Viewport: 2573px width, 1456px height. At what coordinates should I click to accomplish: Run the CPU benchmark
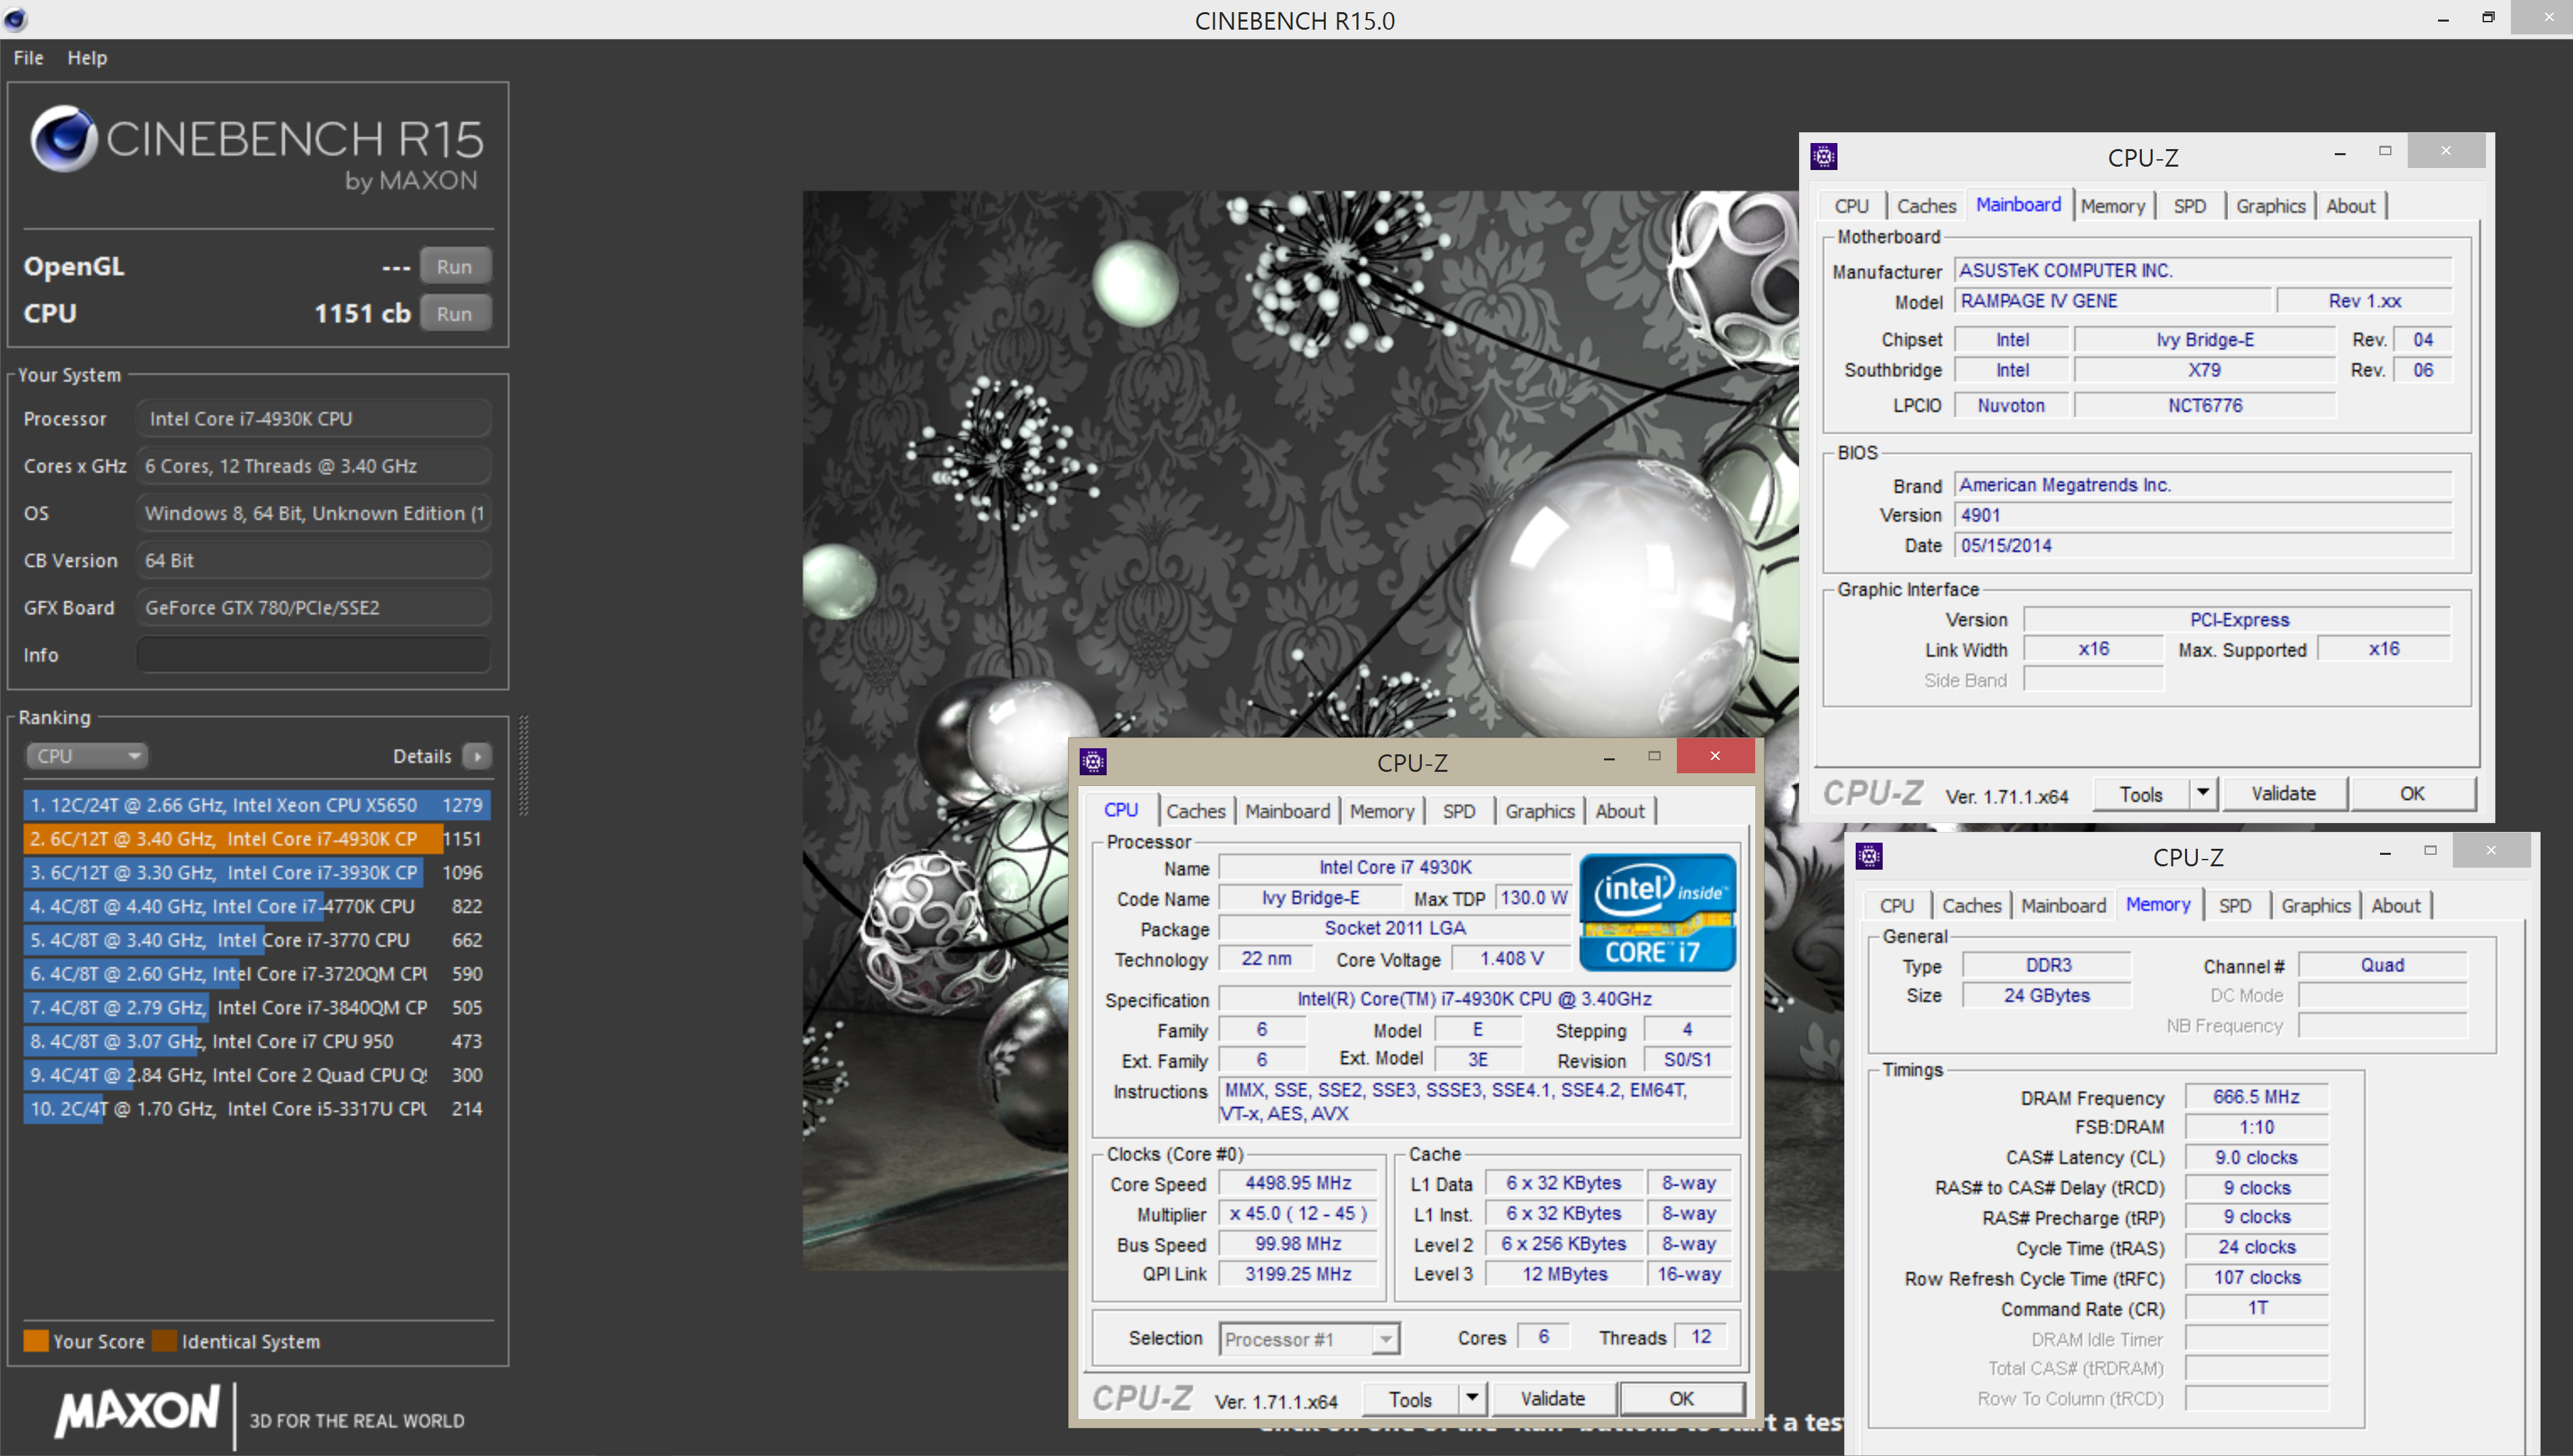[x=454, y=314]
